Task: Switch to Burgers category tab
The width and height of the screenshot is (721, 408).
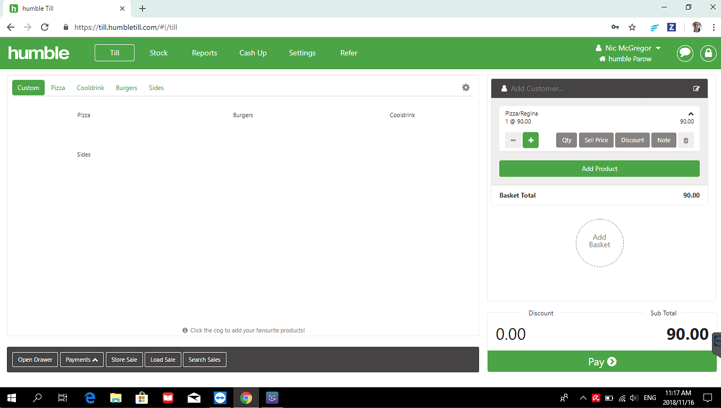Action: click(x=127, y=88)
